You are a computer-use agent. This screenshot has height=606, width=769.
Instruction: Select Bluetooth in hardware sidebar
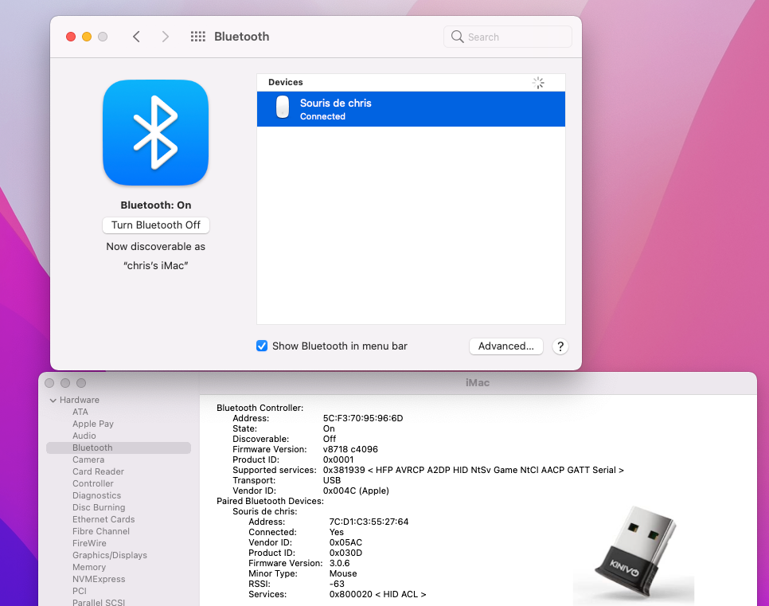(118, 448)
